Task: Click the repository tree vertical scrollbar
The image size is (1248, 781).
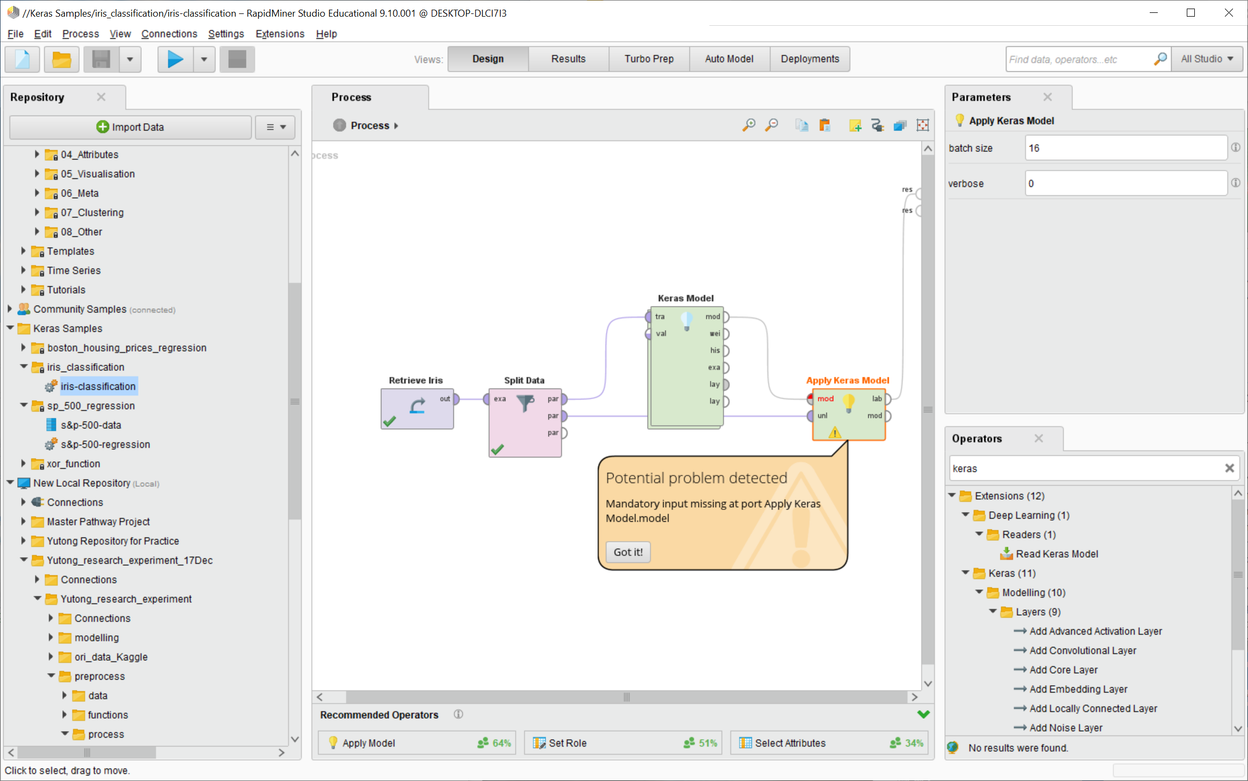Action: pyautogui.click(x=295, y=401)
